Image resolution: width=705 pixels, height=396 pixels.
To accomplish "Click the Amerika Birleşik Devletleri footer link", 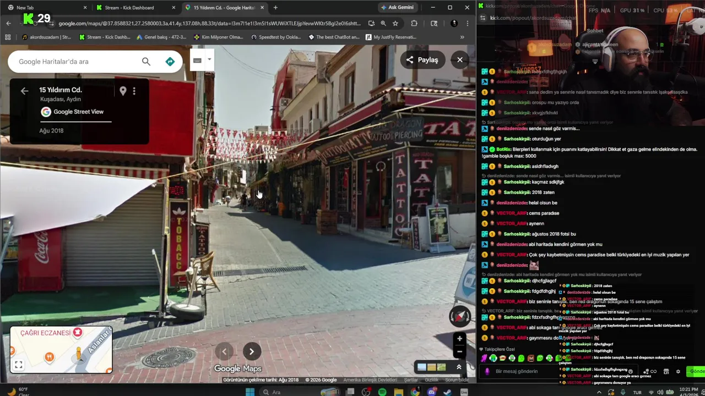I will (x=370, y=380).
